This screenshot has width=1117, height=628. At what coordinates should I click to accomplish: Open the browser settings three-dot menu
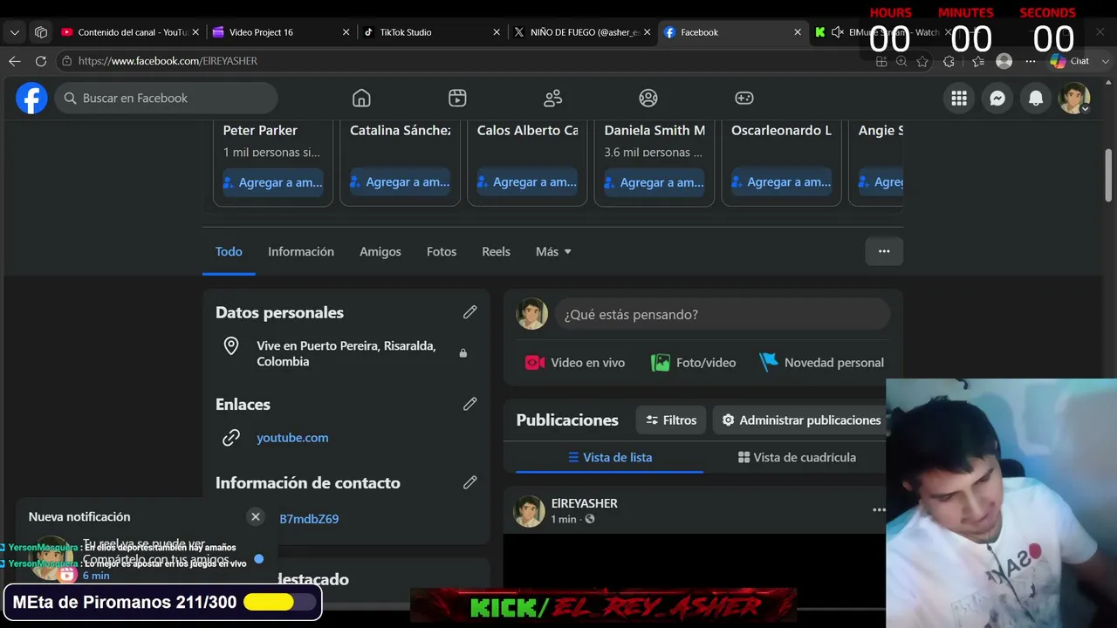[1031, 61]
